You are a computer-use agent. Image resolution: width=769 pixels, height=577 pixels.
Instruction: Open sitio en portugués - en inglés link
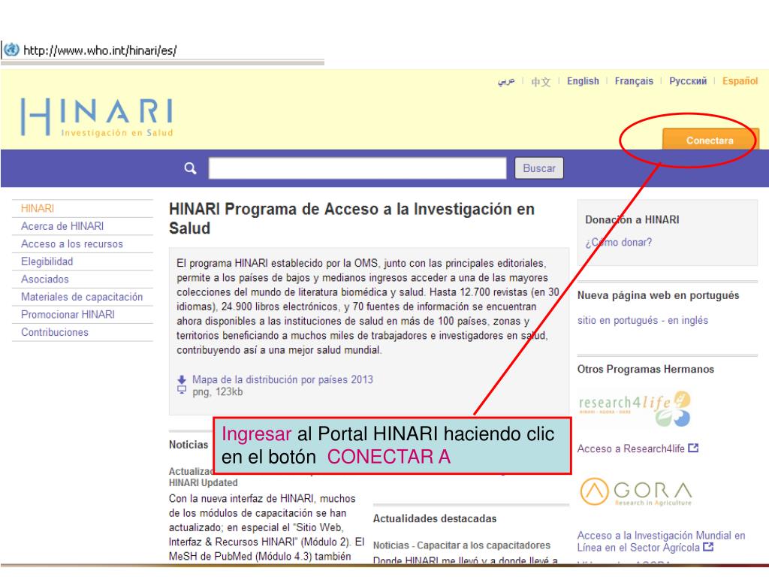click(x=643, y=320)
